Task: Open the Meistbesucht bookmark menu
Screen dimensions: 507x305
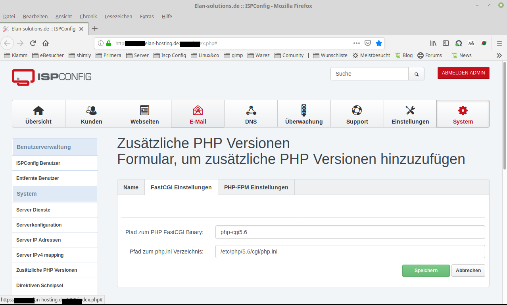Action: (x=371, y=55)
